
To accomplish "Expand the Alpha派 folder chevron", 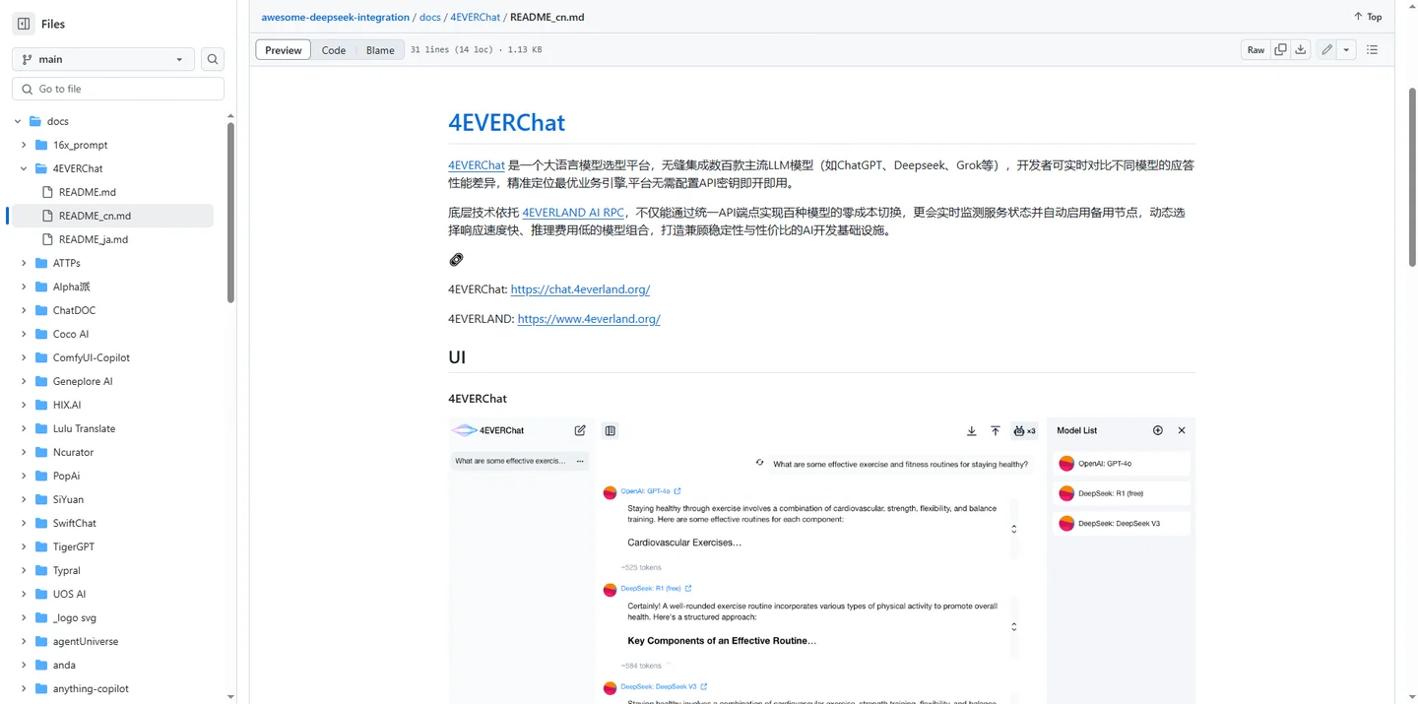I will [24, 287].
